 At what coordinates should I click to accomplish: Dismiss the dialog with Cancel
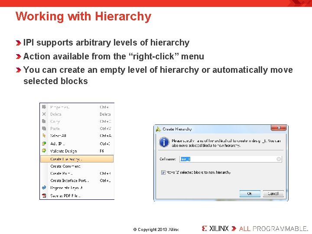pyautogui.click(x=273, y=193)
